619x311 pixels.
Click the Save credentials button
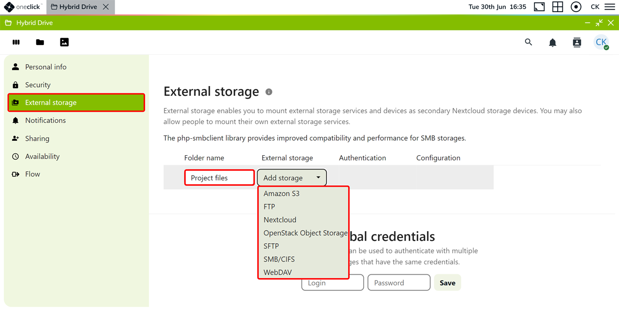point(447,282)
